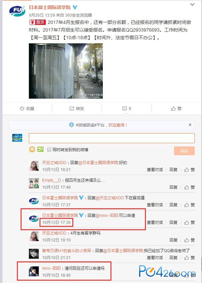Click the orange 评论 submit button
The width and height of the screenshot is (202, 283).
(x=184, y=151)
